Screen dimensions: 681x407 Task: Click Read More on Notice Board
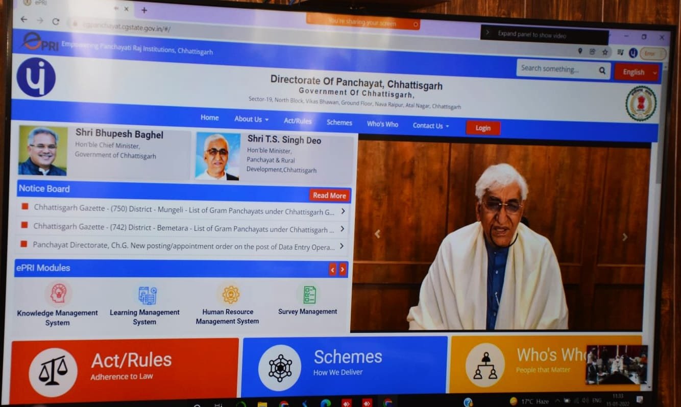(329, 195)
